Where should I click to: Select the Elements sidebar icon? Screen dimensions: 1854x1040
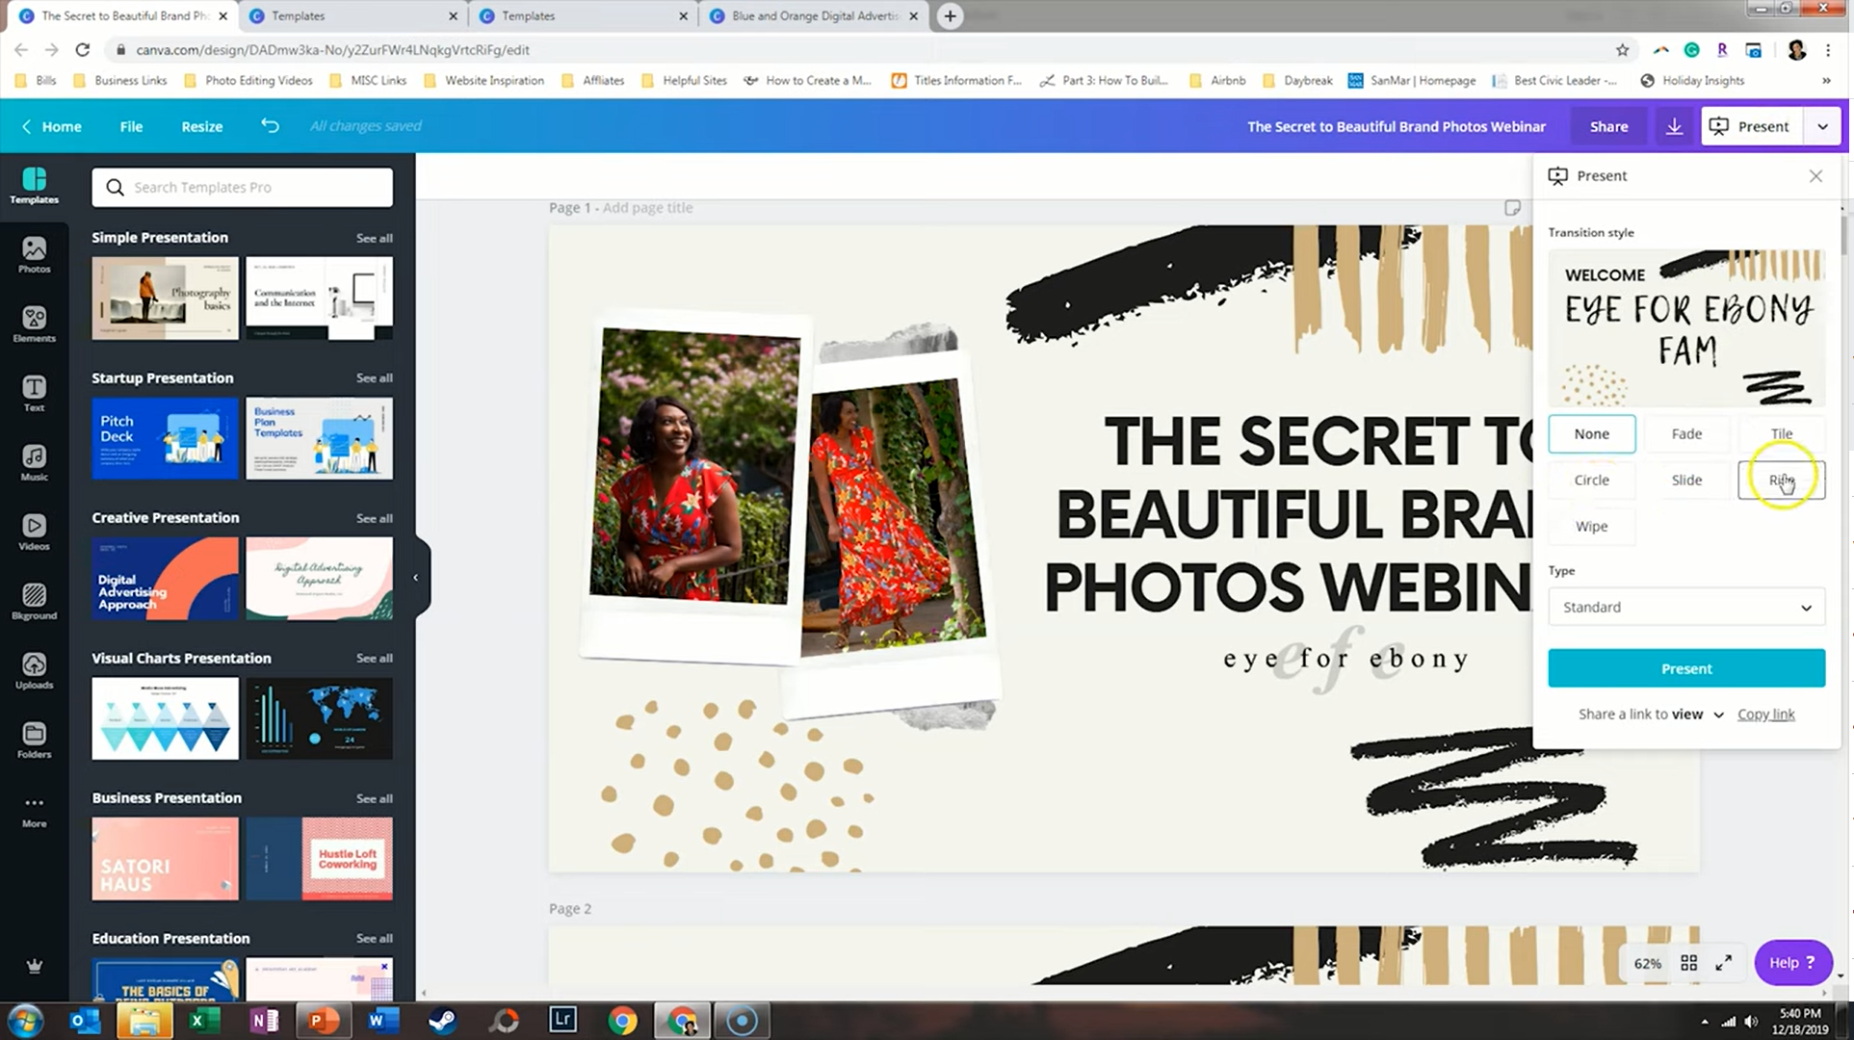click(x=34, y=325)
